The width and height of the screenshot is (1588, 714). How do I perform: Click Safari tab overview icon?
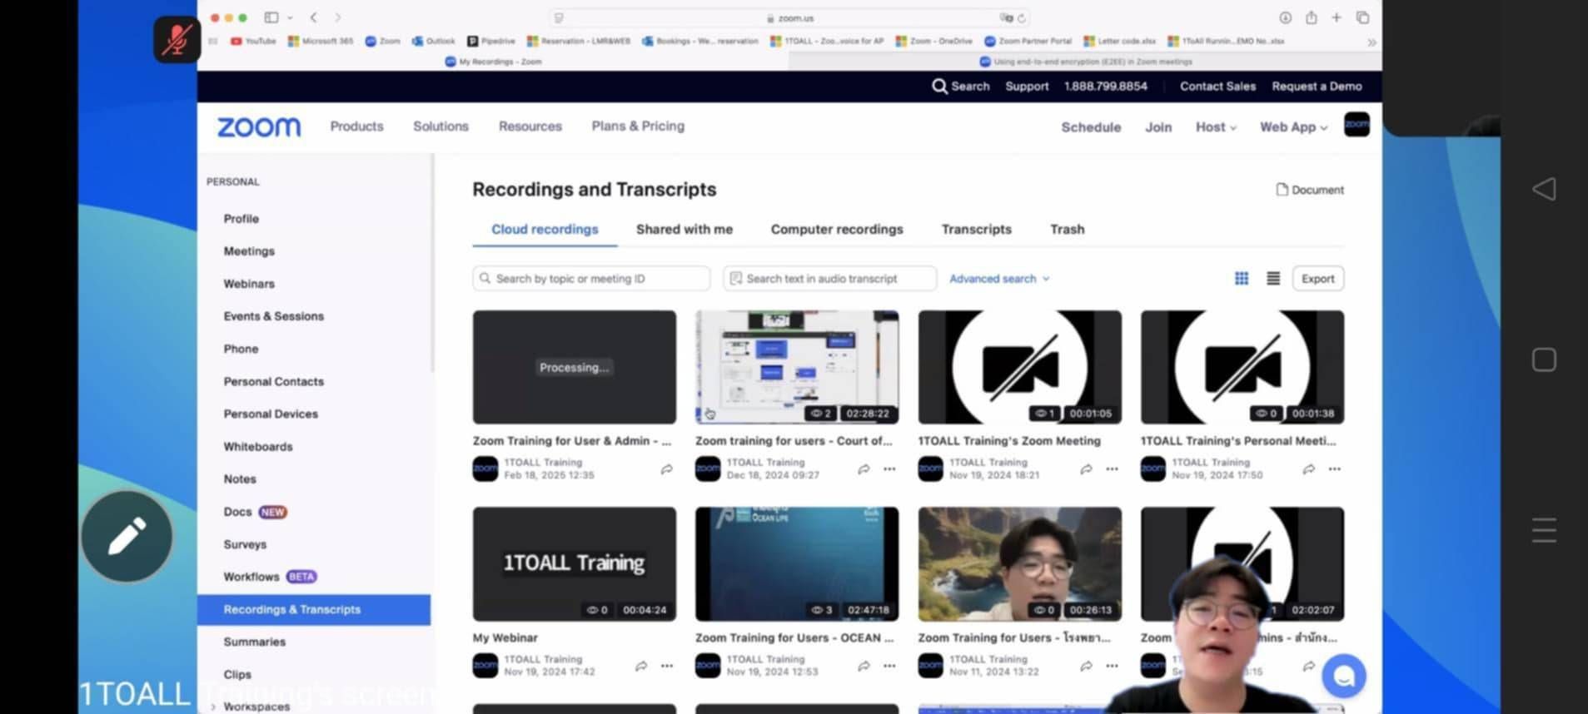[1363, 17]
